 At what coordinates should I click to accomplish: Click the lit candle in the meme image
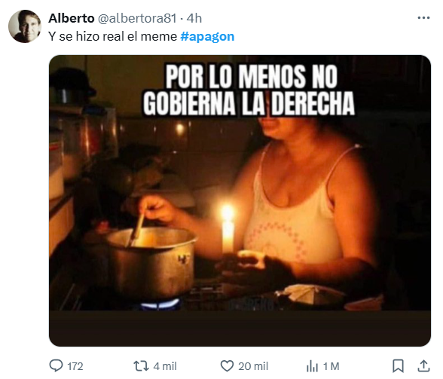tap(228, 229)
